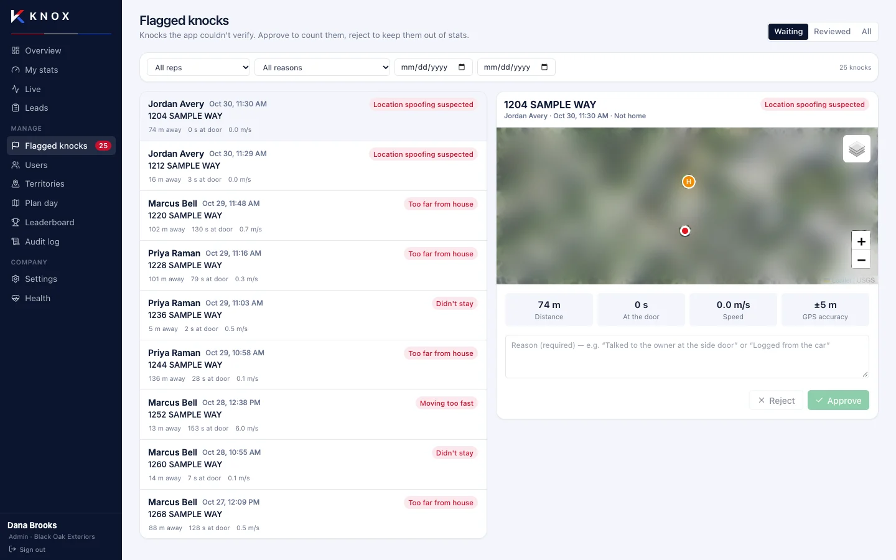Viewport: 896px width, 560px height.
Task: Click the Knox logo icon
Action: (18, 16)
